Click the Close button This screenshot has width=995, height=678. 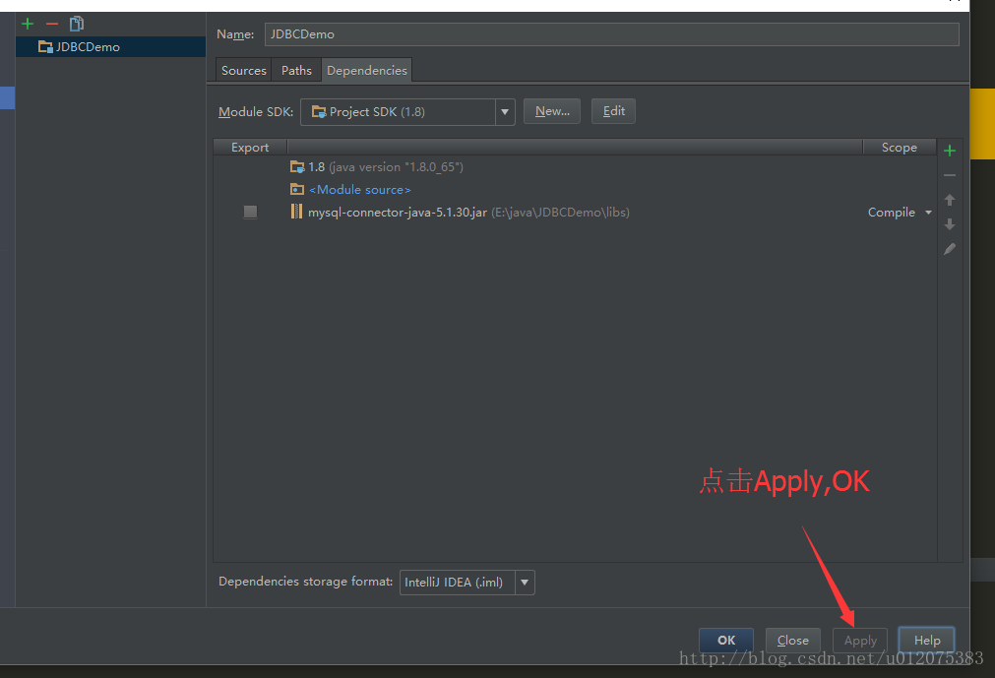(x=792, y=641)
